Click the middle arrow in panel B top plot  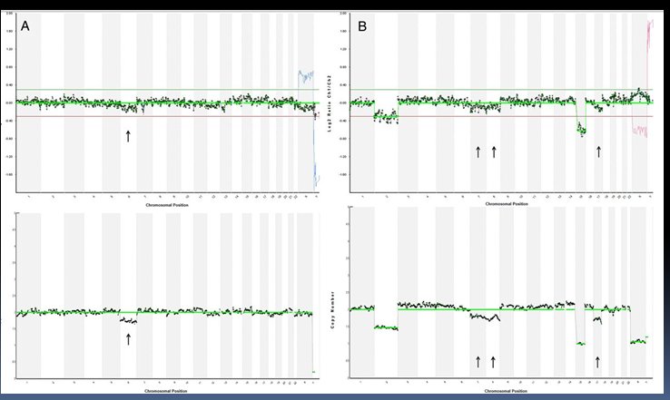click(x=494, y=151)
